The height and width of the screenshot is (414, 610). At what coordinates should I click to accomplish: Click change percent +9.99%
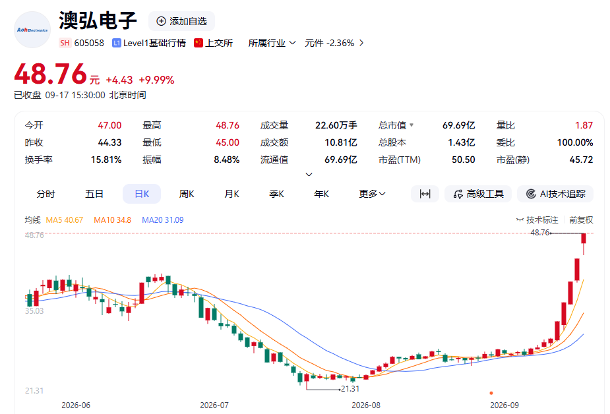click(156, 80)
